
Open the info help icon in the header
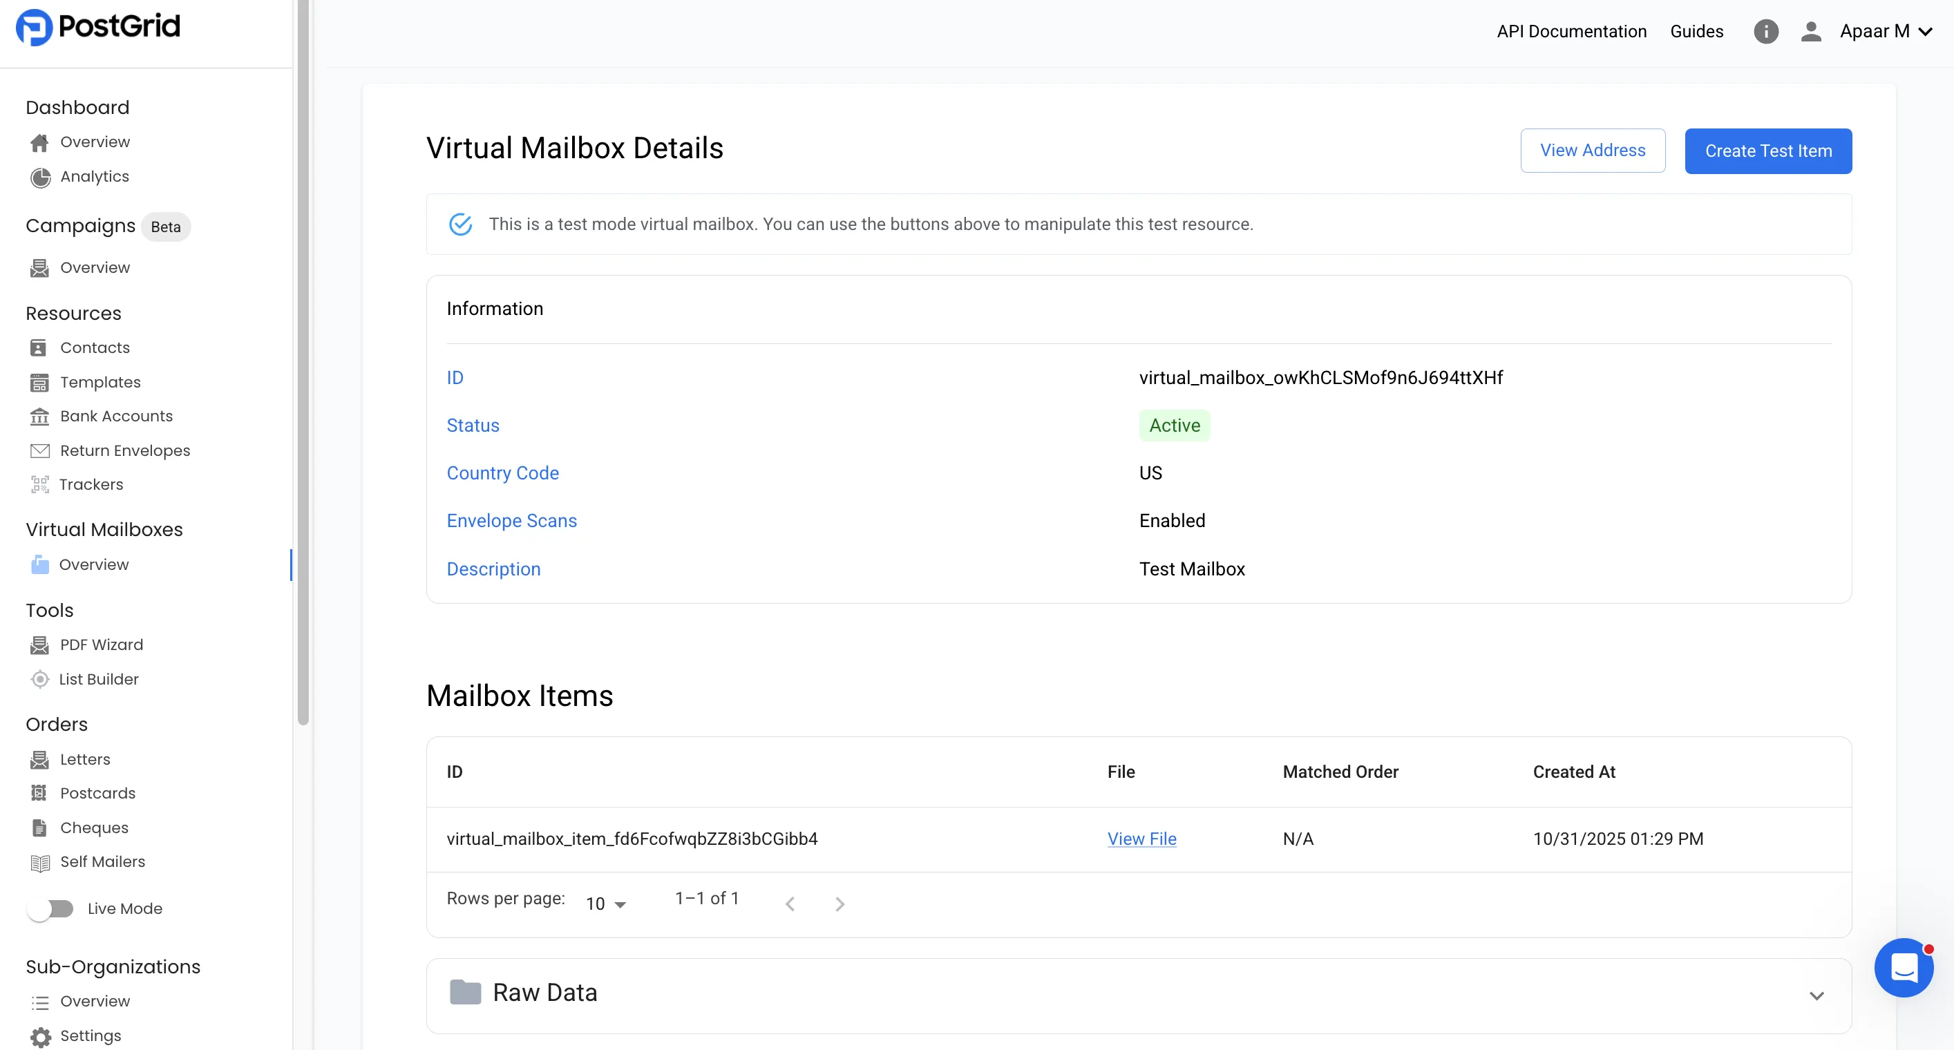1767,31
